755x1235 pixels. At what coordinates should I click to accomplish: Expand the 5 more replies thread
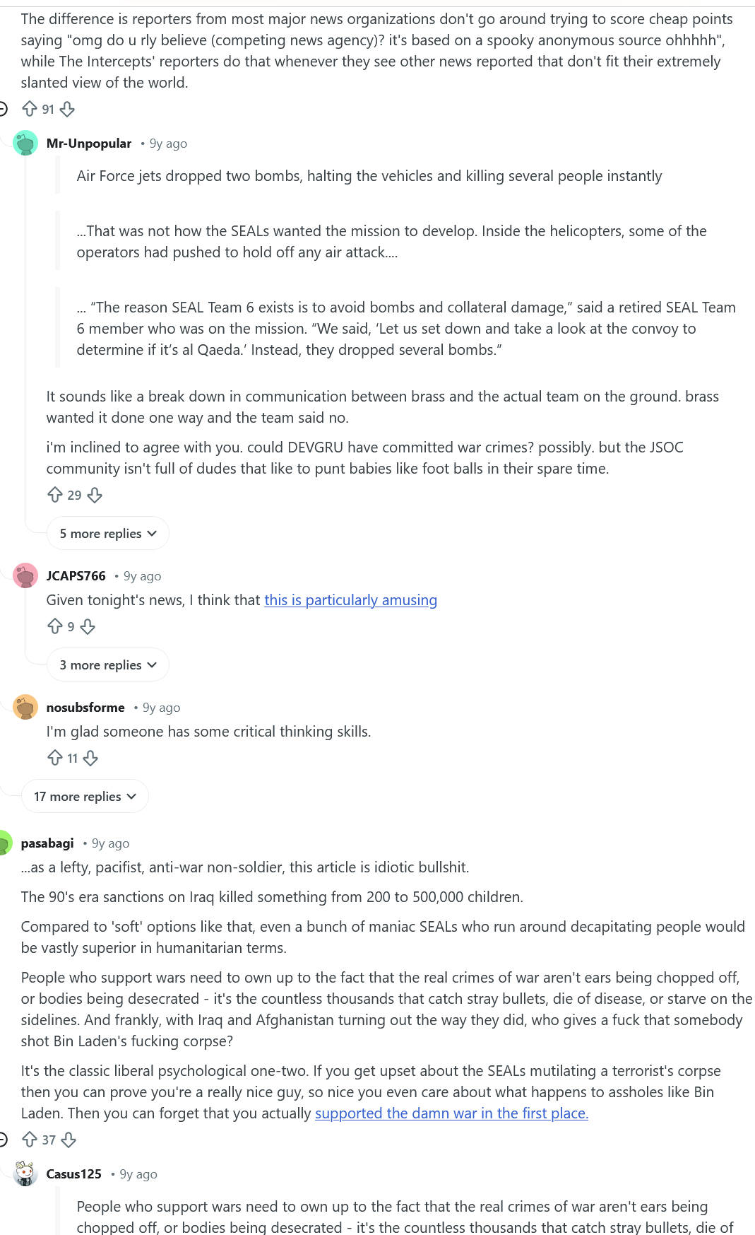coord(108,534)
